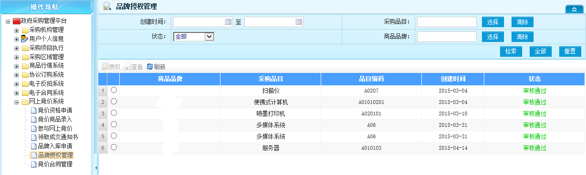Viewport: 586px width, 175px height.
Task: Expand the 采购机构管理 tree node
Action: (16, 31)
